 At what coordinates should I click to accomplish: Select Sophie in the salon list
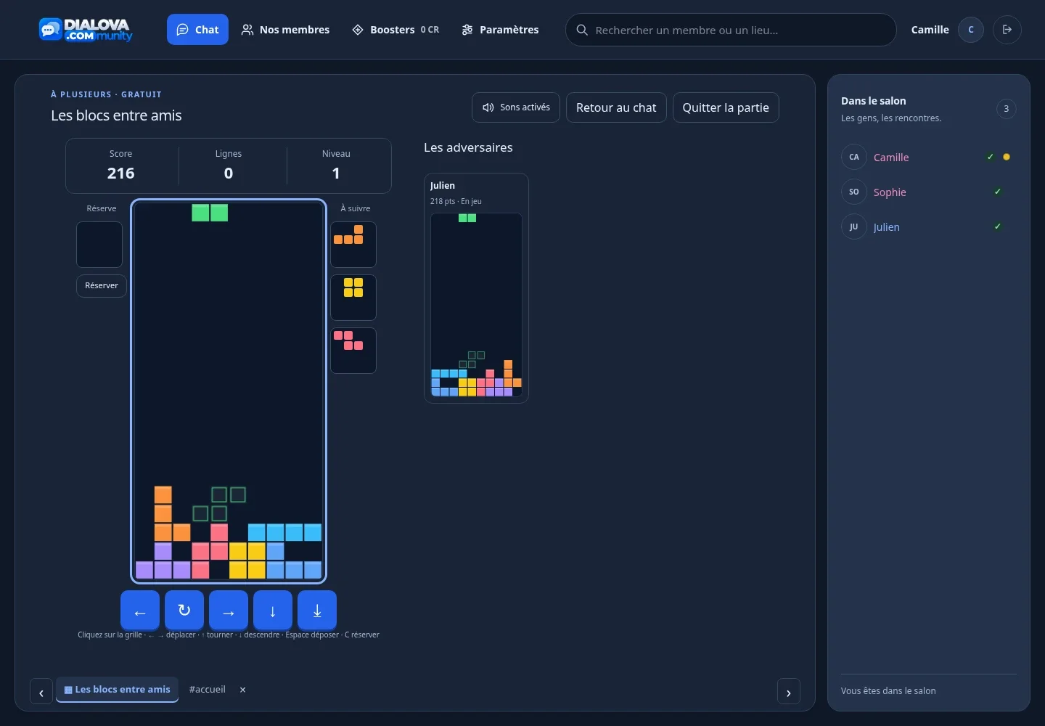click(929, 192)
